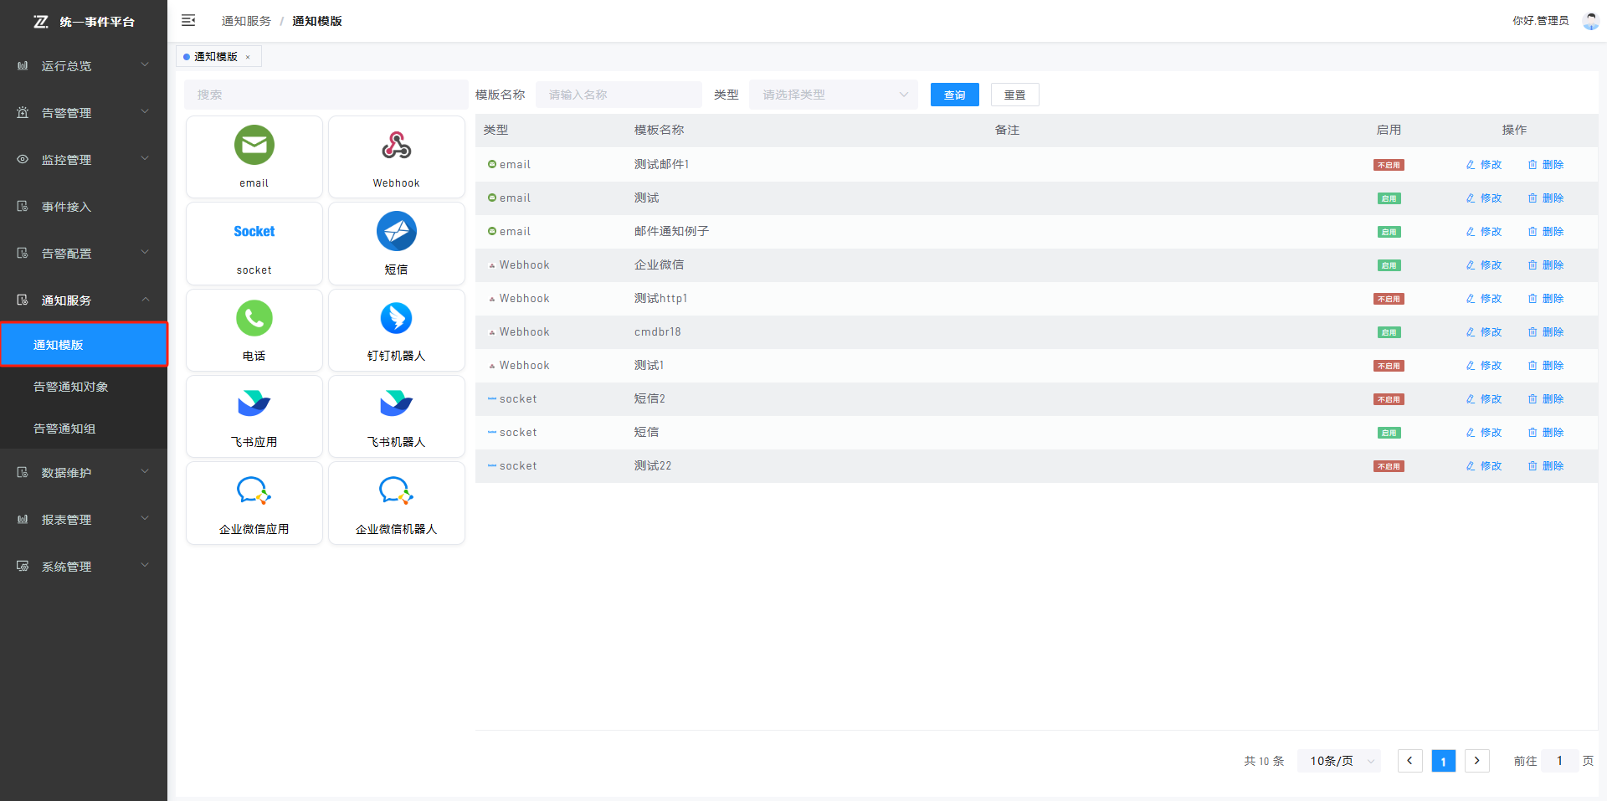The image size is (1607, 801).
Task: Expand the 数据维护 sidebar menu
Action: click(x=84, y=472)
